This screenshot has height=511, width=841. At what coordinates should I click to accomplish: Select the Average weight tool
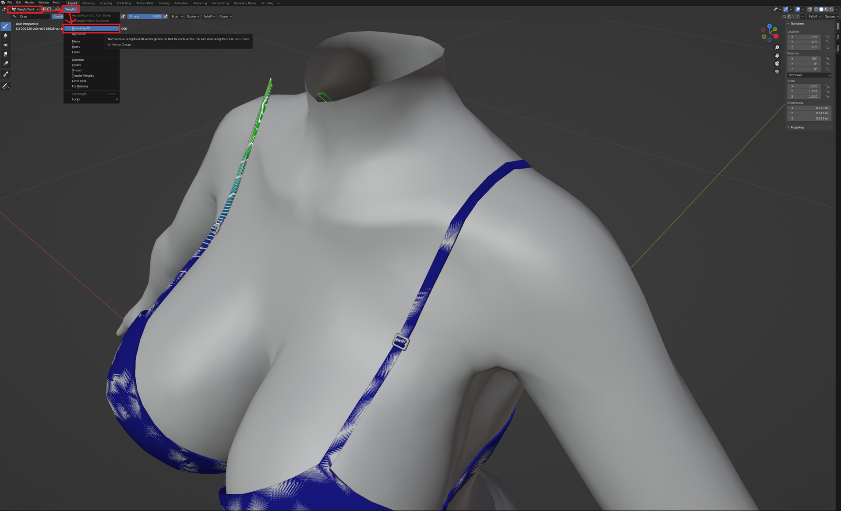point(6,45)
